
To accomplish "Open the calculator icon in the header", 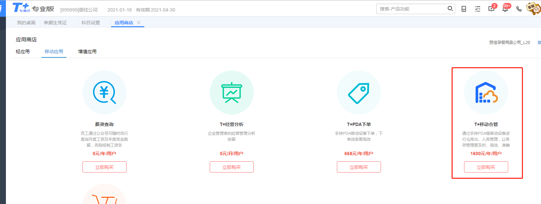I will (464, 9).
